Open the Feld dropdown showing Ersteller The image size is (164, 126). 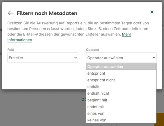tap(43, 58)
